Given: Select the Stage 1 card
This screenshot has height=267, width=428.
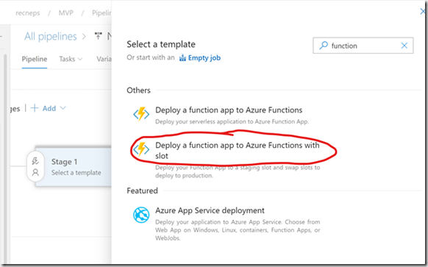Looking at the screenshot, I should click(x=74, y=167).
